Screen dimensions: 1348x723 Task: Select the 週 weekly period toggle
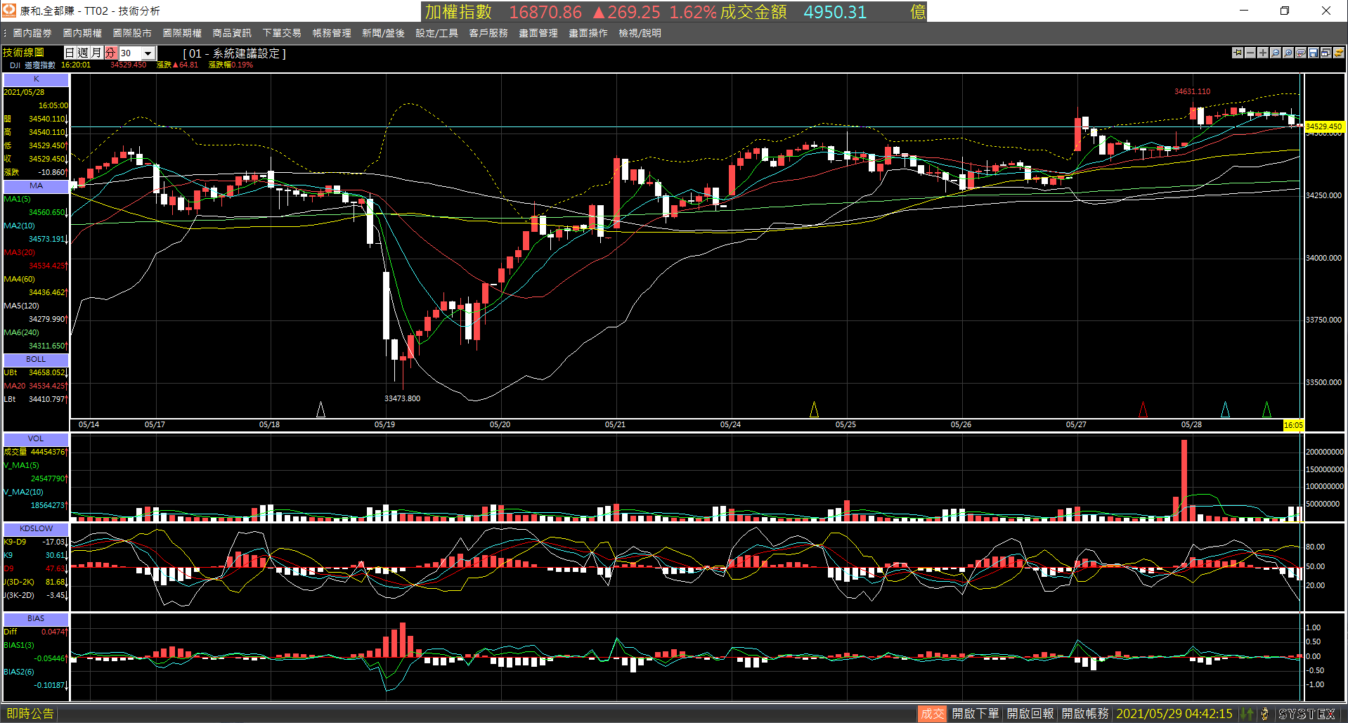tap(83, 53)
